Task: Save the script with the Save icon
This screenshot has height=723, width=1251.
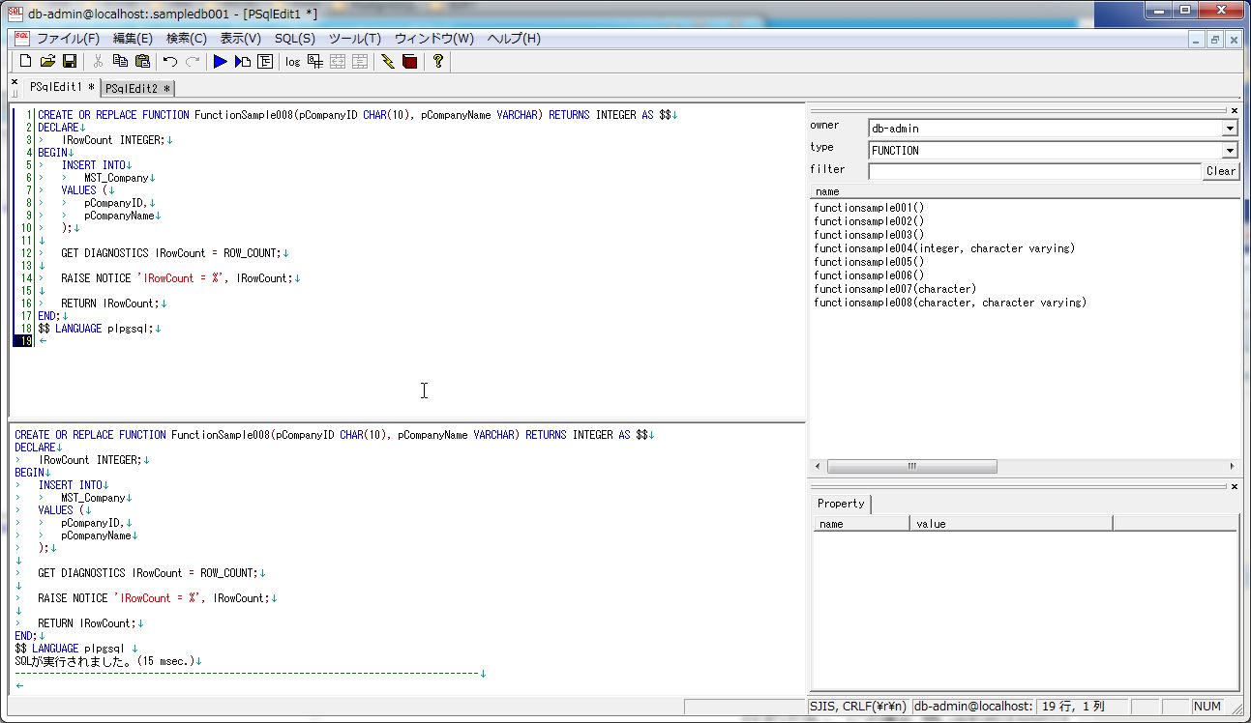Action: pos(68,61)
